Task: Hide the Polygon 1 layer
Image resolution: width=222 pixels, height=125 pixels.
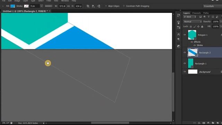Action: (185, 35)
